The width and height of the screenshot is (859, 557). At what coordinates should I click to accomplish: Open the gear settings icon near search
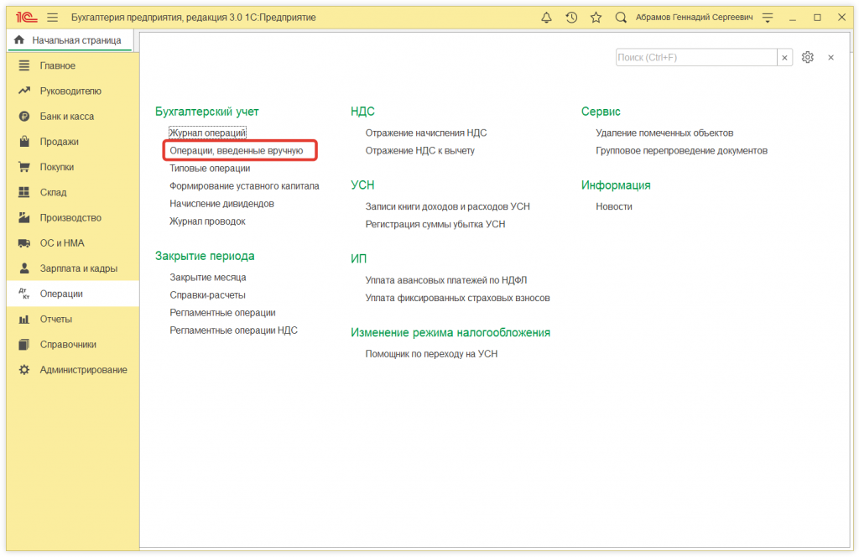pos(808,57)
